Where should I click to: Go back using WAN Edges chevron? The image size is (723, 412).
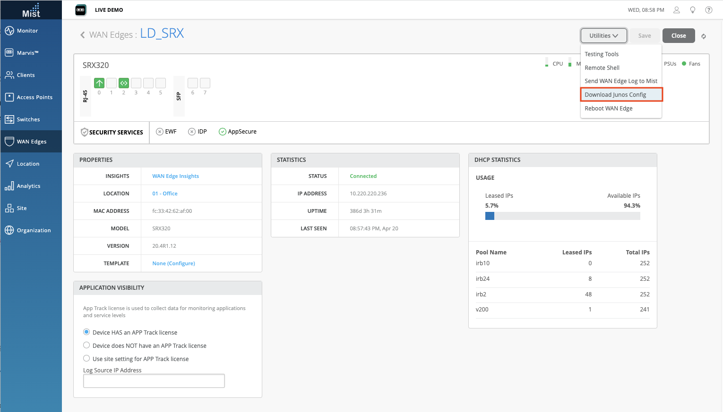(x=83, y=35)
